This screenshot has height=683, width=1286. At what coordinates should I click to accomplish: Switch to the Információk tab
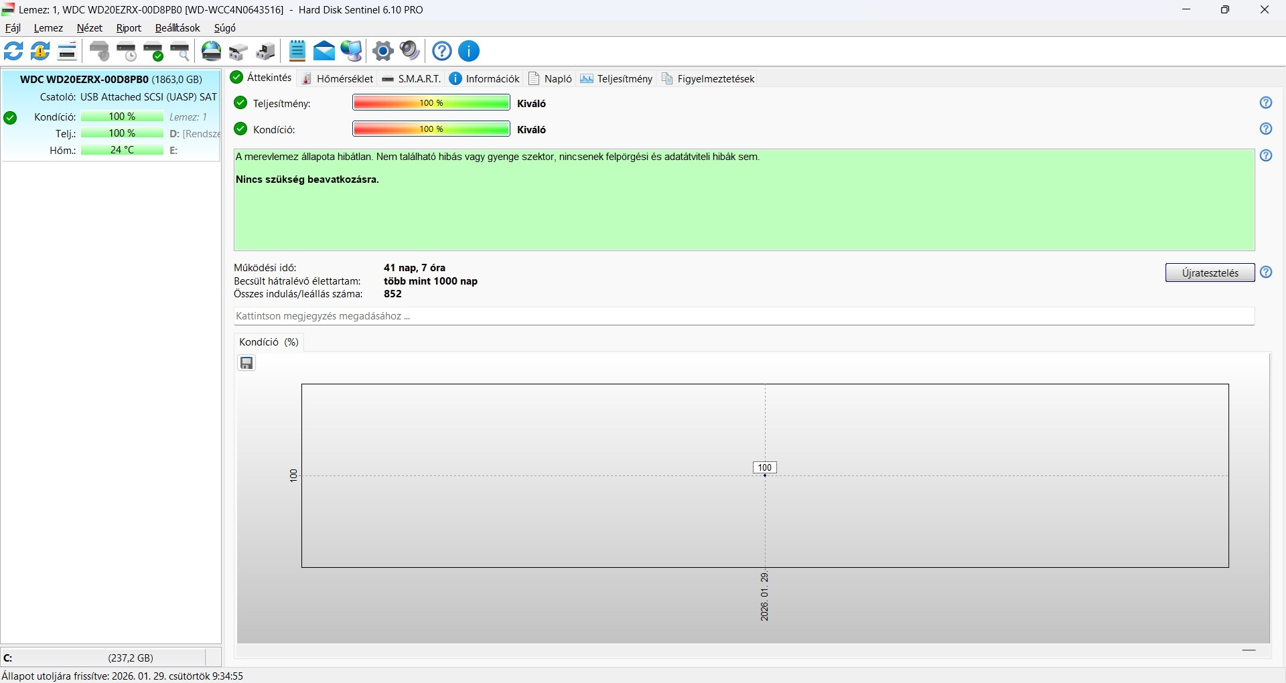tap(484, 78)
